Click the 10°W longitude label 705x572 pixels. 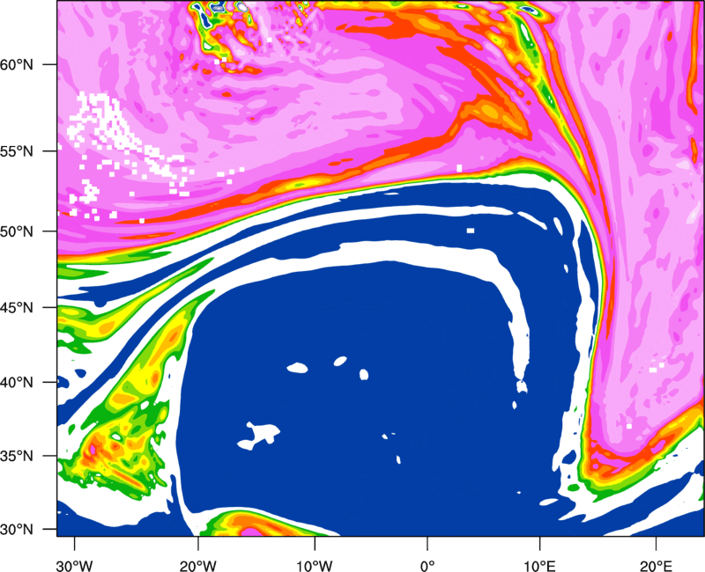(x=315, y=566)
